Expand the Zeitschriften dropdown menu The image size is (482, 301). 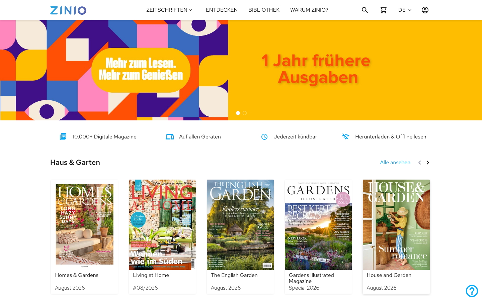pyautogui.click(x=169, y=10)
